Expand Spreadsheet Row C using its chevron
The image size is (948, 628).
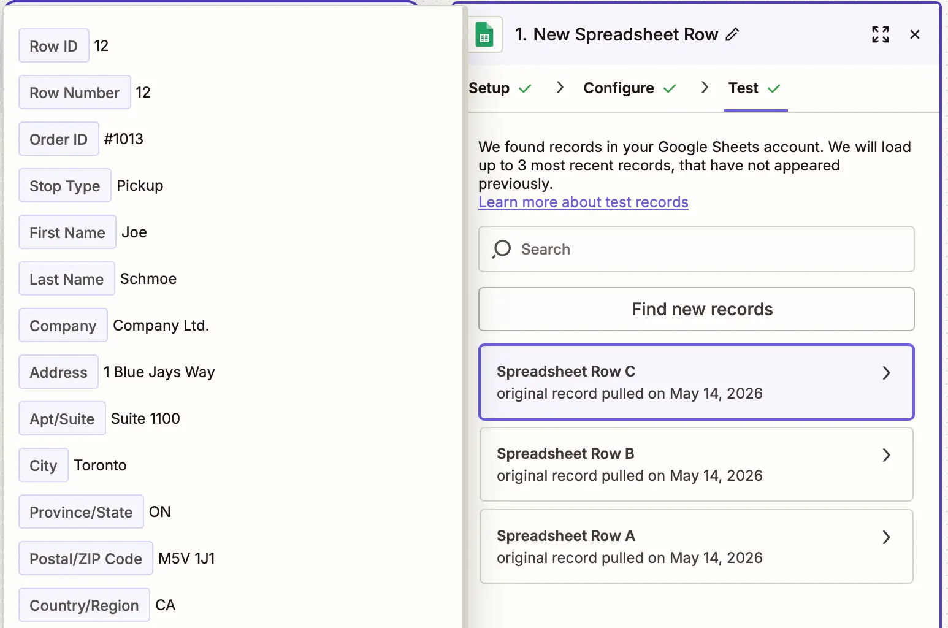tap(886, 373)
